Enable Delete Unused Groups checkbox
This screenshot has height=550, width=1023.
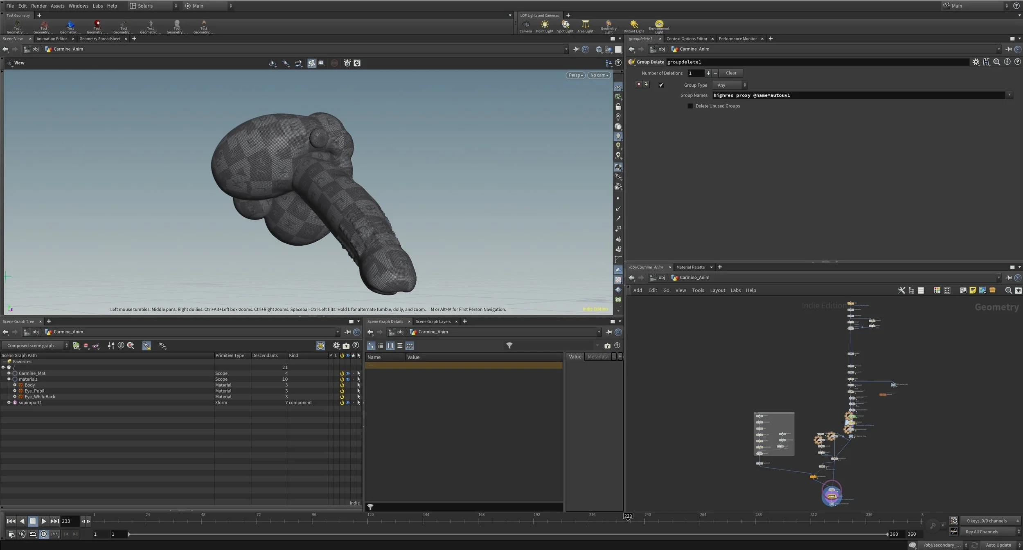[x=690, y=106]
